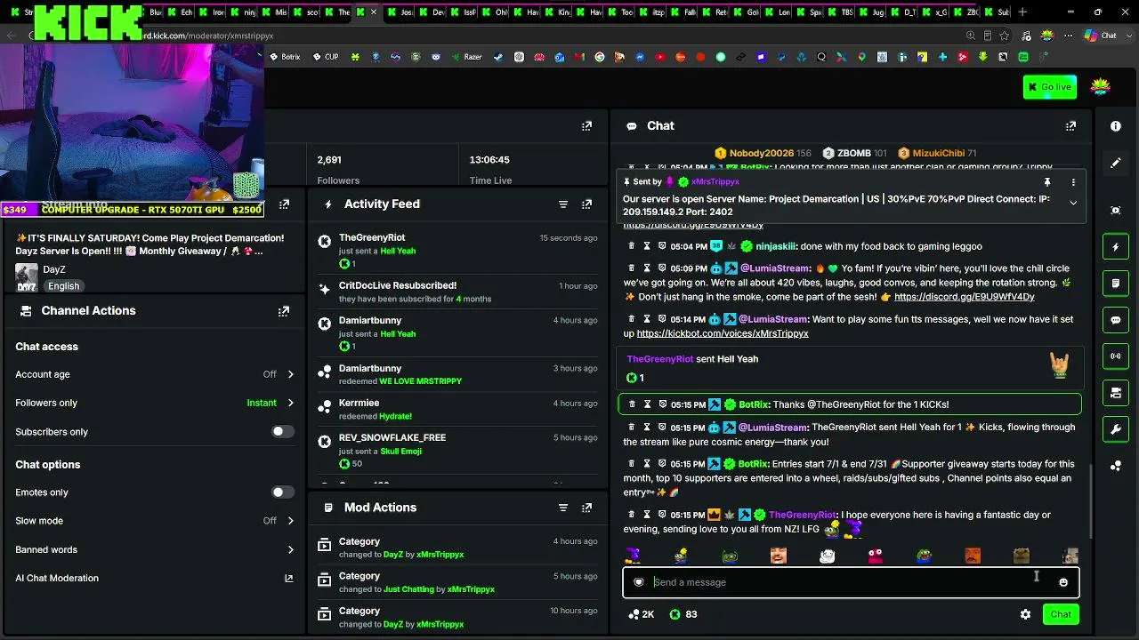
Task: Click the pin icon on pinned message
Action: tap(1047, 182)
